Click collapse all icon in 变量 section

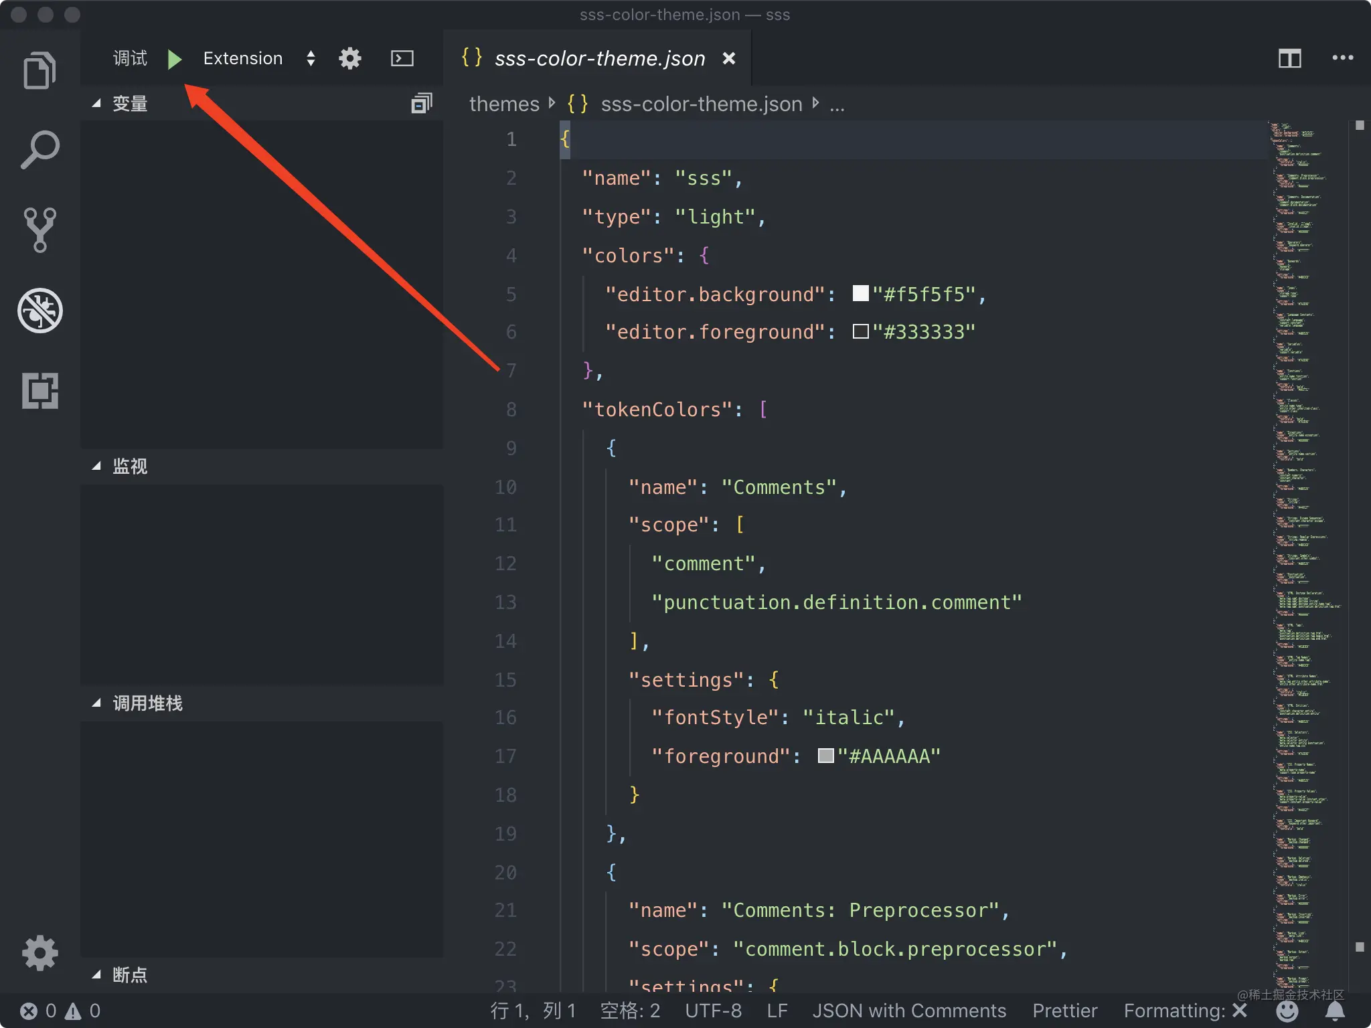421,103
